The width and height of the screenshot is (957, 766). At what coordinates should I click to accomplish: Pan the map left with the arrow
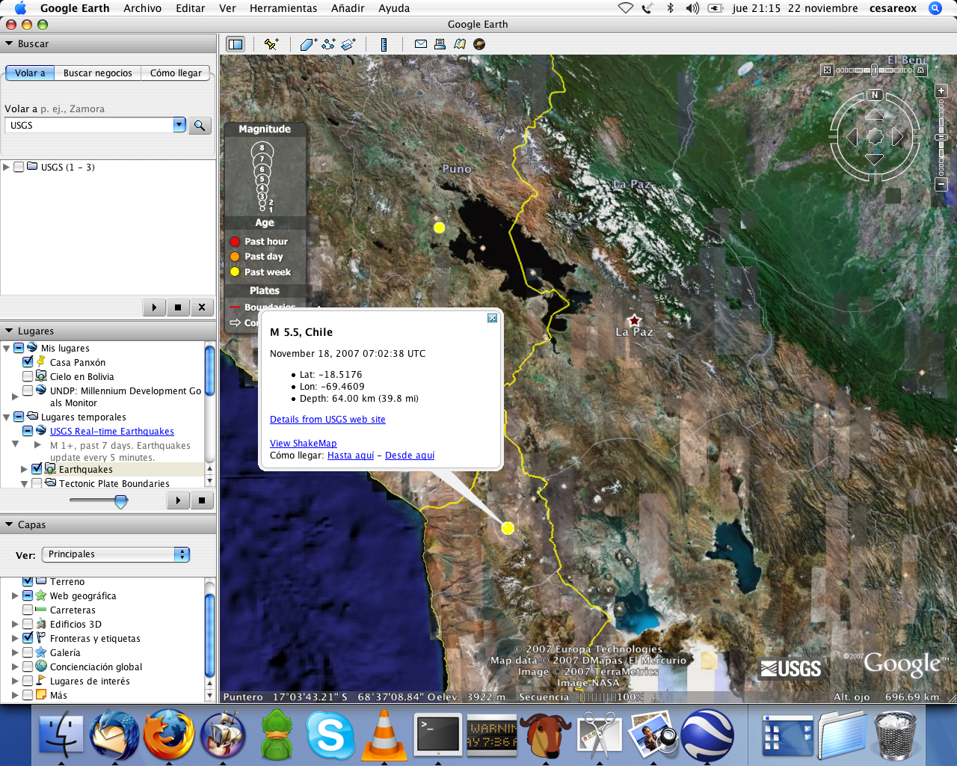(x=852, y=137)
